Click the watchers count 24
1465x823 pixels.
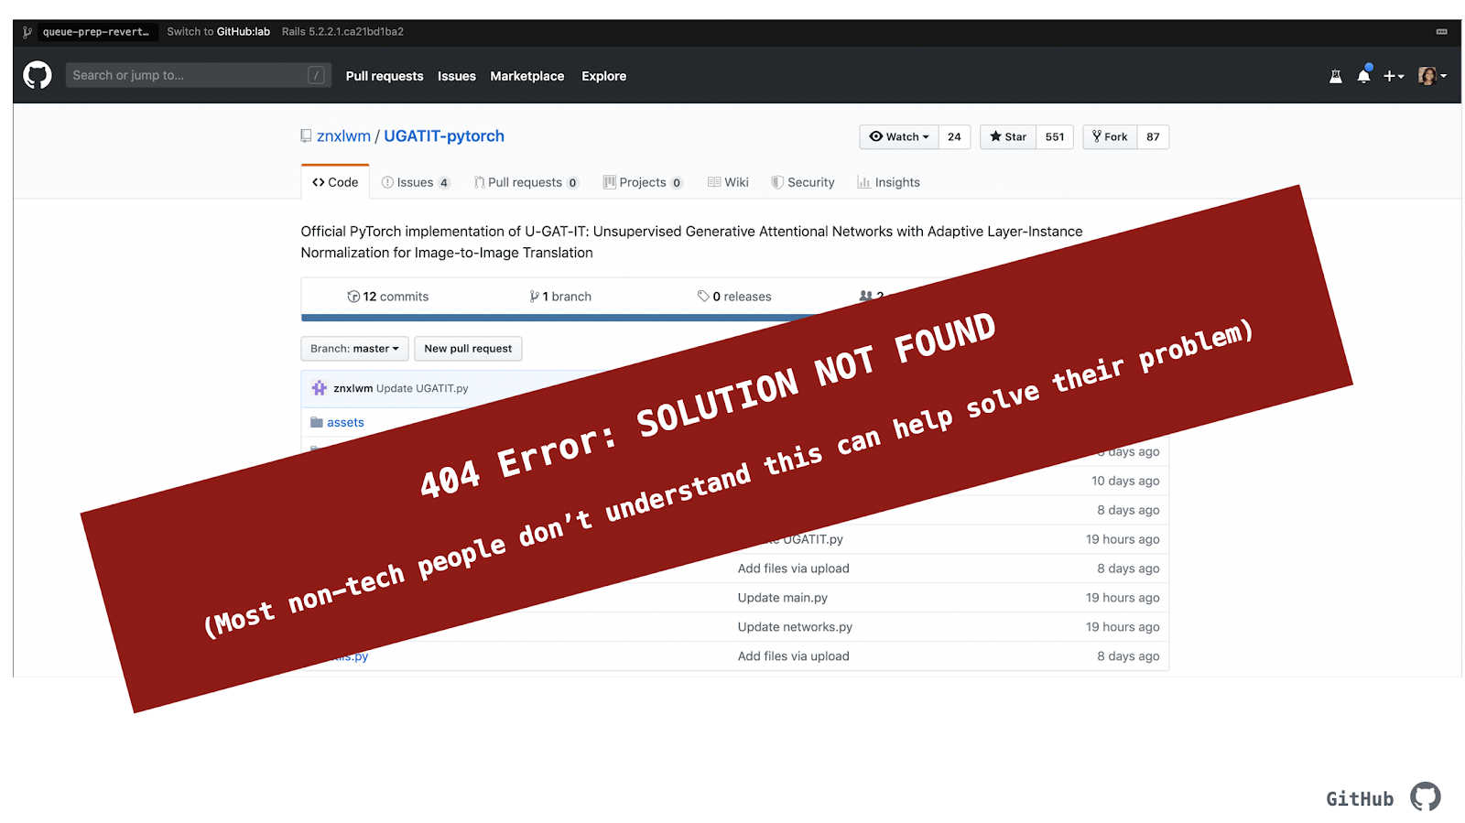(x=954, y=136)
